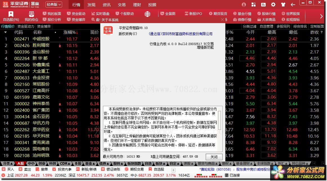Expand toolbar with the right chevron
Screen dimensions: 327x181
pyautogui.click(x=321, y=17)
